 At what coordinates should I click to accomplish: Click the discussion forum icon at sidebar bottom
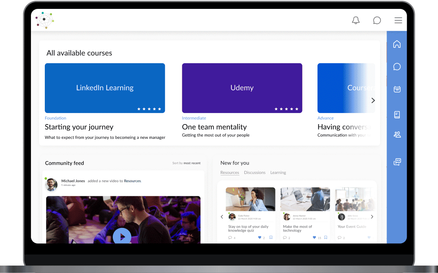[x=397, y=162]
